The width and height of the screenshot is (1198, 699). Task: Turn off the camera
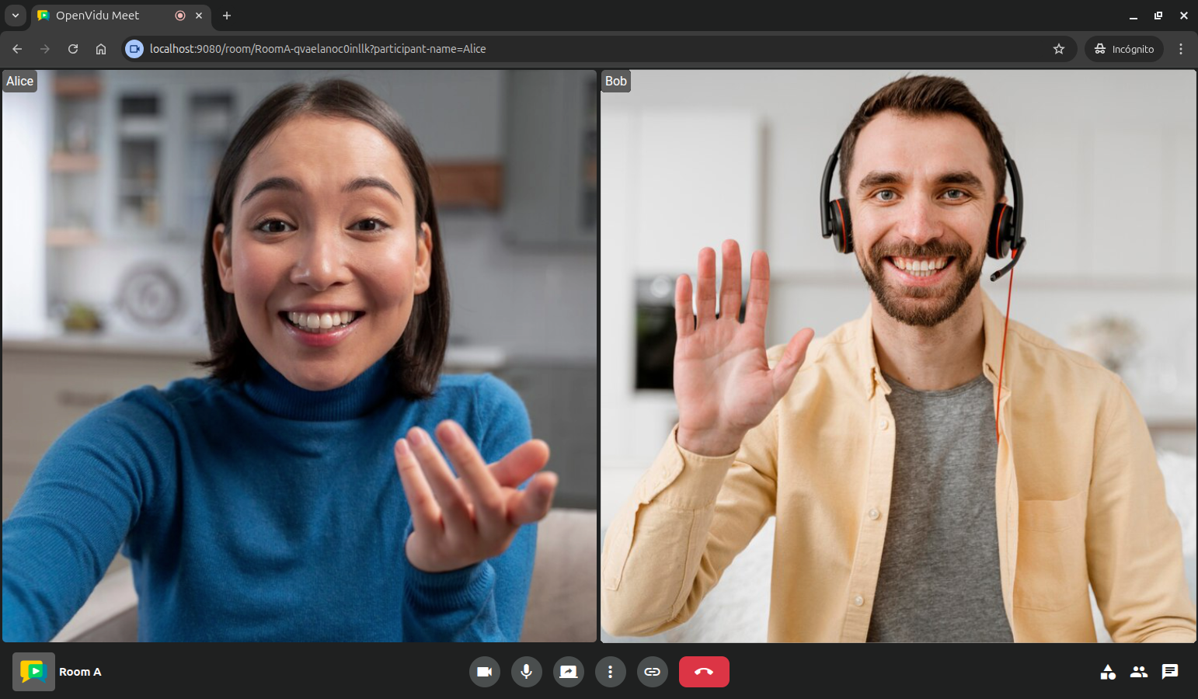tap(485, 672)
